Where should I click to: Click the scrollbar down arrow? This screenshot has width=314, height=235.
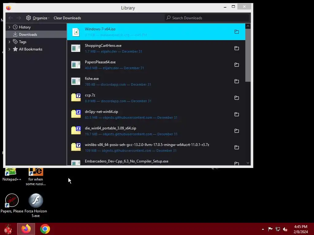(x=248, y=163)
